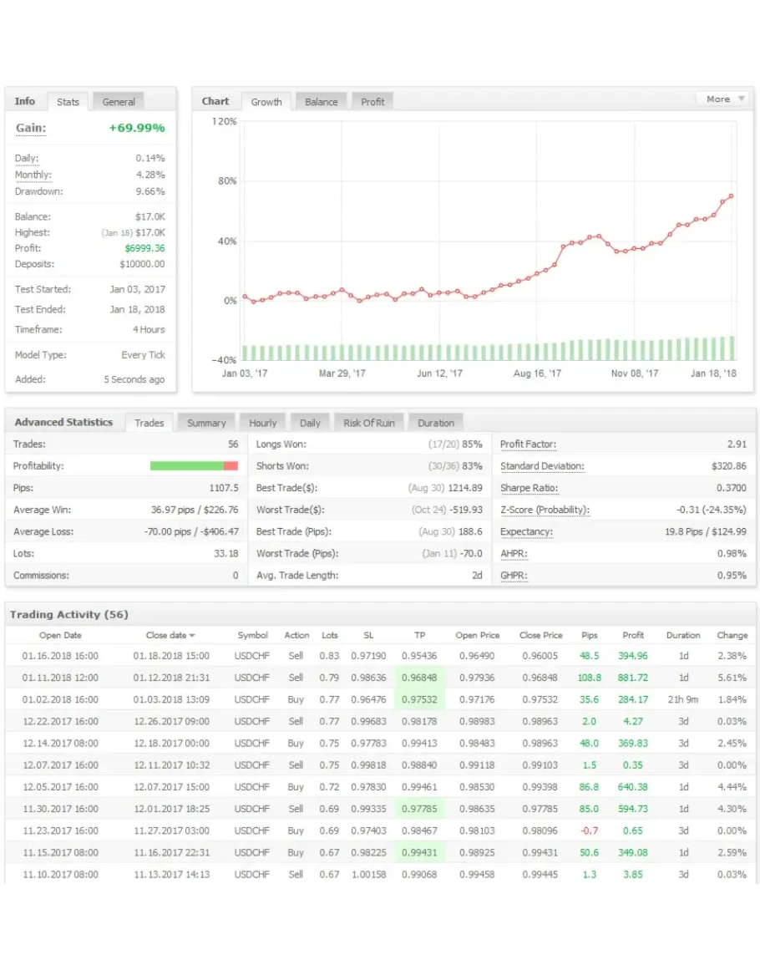
Task: Click the Sharpe Ratio label
Action: (529, 488)
